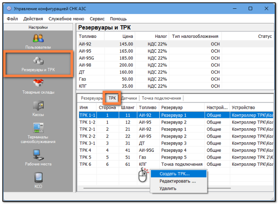Viewport: 278px width, 204px height.
Task: Select the ТРК 4 row
Action: (176, 150)
